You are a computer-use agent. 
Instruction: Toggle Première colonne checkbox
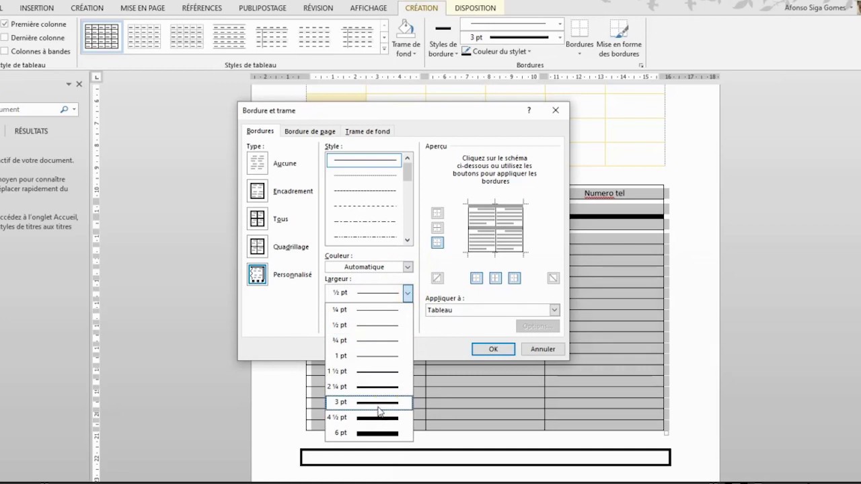pyautogui.click(x=4, y=24)
